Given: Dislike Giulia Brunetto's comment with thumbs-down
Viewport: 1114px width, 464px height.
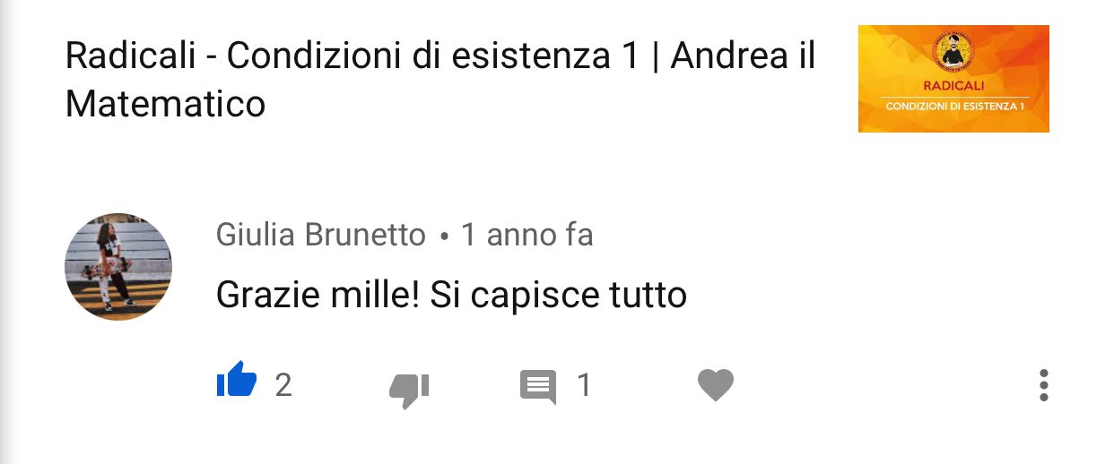Looking at the screenshot, I should click(x=409, y=390).
